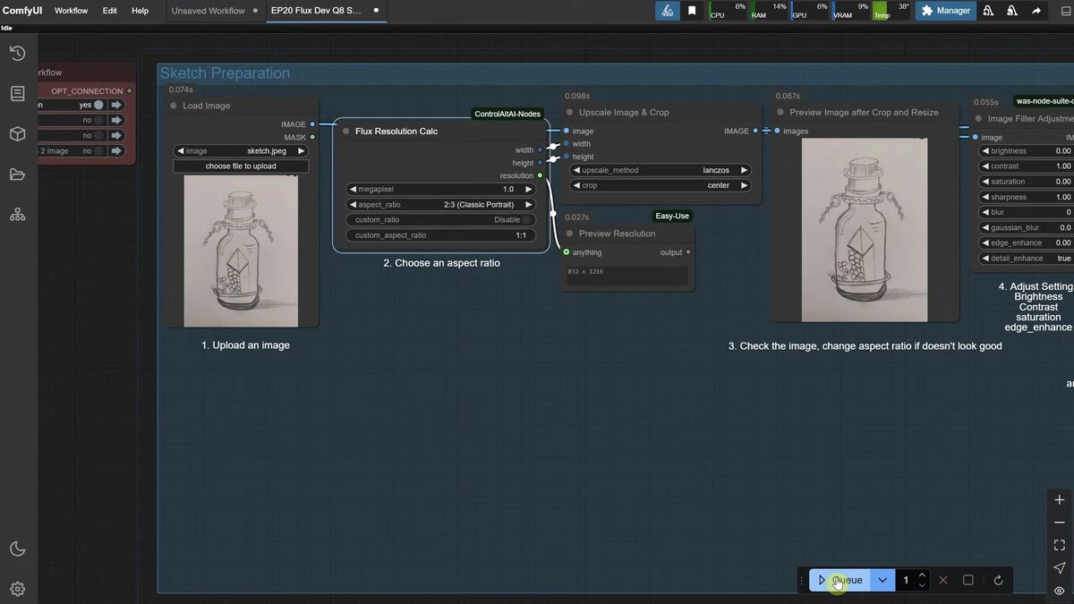Cancel current run with X icon
The height and width of the screenshot is (604, 1074).
943,580
